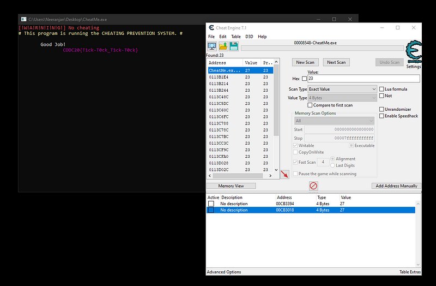Enable the Unrandomizer option
Screen dimensions: 436x286
pyautogui.click(x=382, y=109)
